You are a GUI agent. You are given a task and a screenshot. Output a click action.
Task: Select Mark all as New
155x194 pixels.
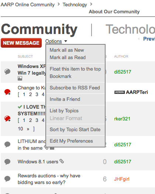click(x=67, y=50)
